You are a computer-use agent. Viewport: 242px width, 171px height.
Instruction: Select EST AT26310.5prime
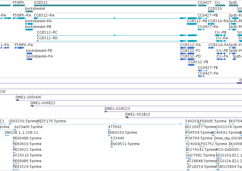point(14,158)
